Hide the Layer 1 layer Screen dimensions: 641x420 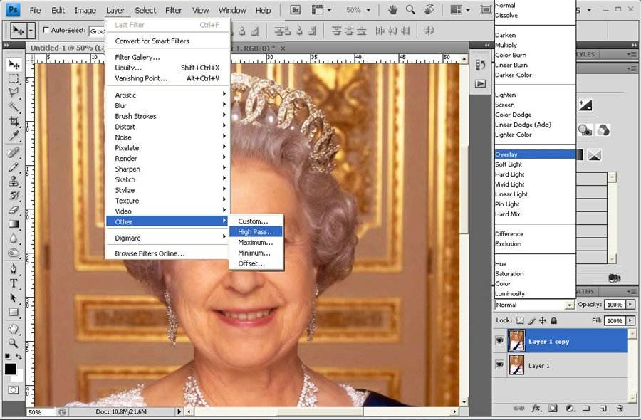[499, 364]
